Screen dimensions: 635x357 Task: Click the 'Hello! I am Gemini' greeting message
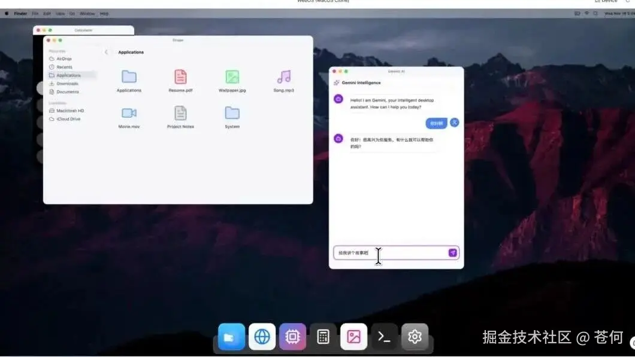[392, 103]
